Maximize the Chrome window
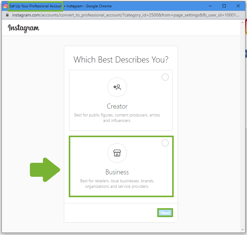 tap(224, 6)
